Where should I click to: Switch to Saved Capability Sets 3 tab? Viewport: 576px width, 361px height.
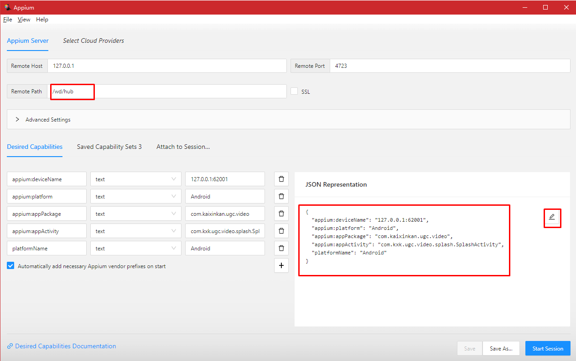tap(109, 147)
